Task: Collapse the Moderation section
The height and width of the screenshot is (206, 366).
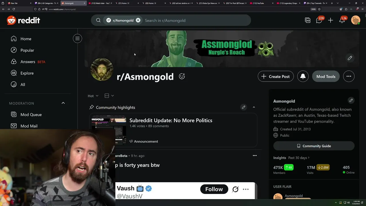Action: [63, 103]
